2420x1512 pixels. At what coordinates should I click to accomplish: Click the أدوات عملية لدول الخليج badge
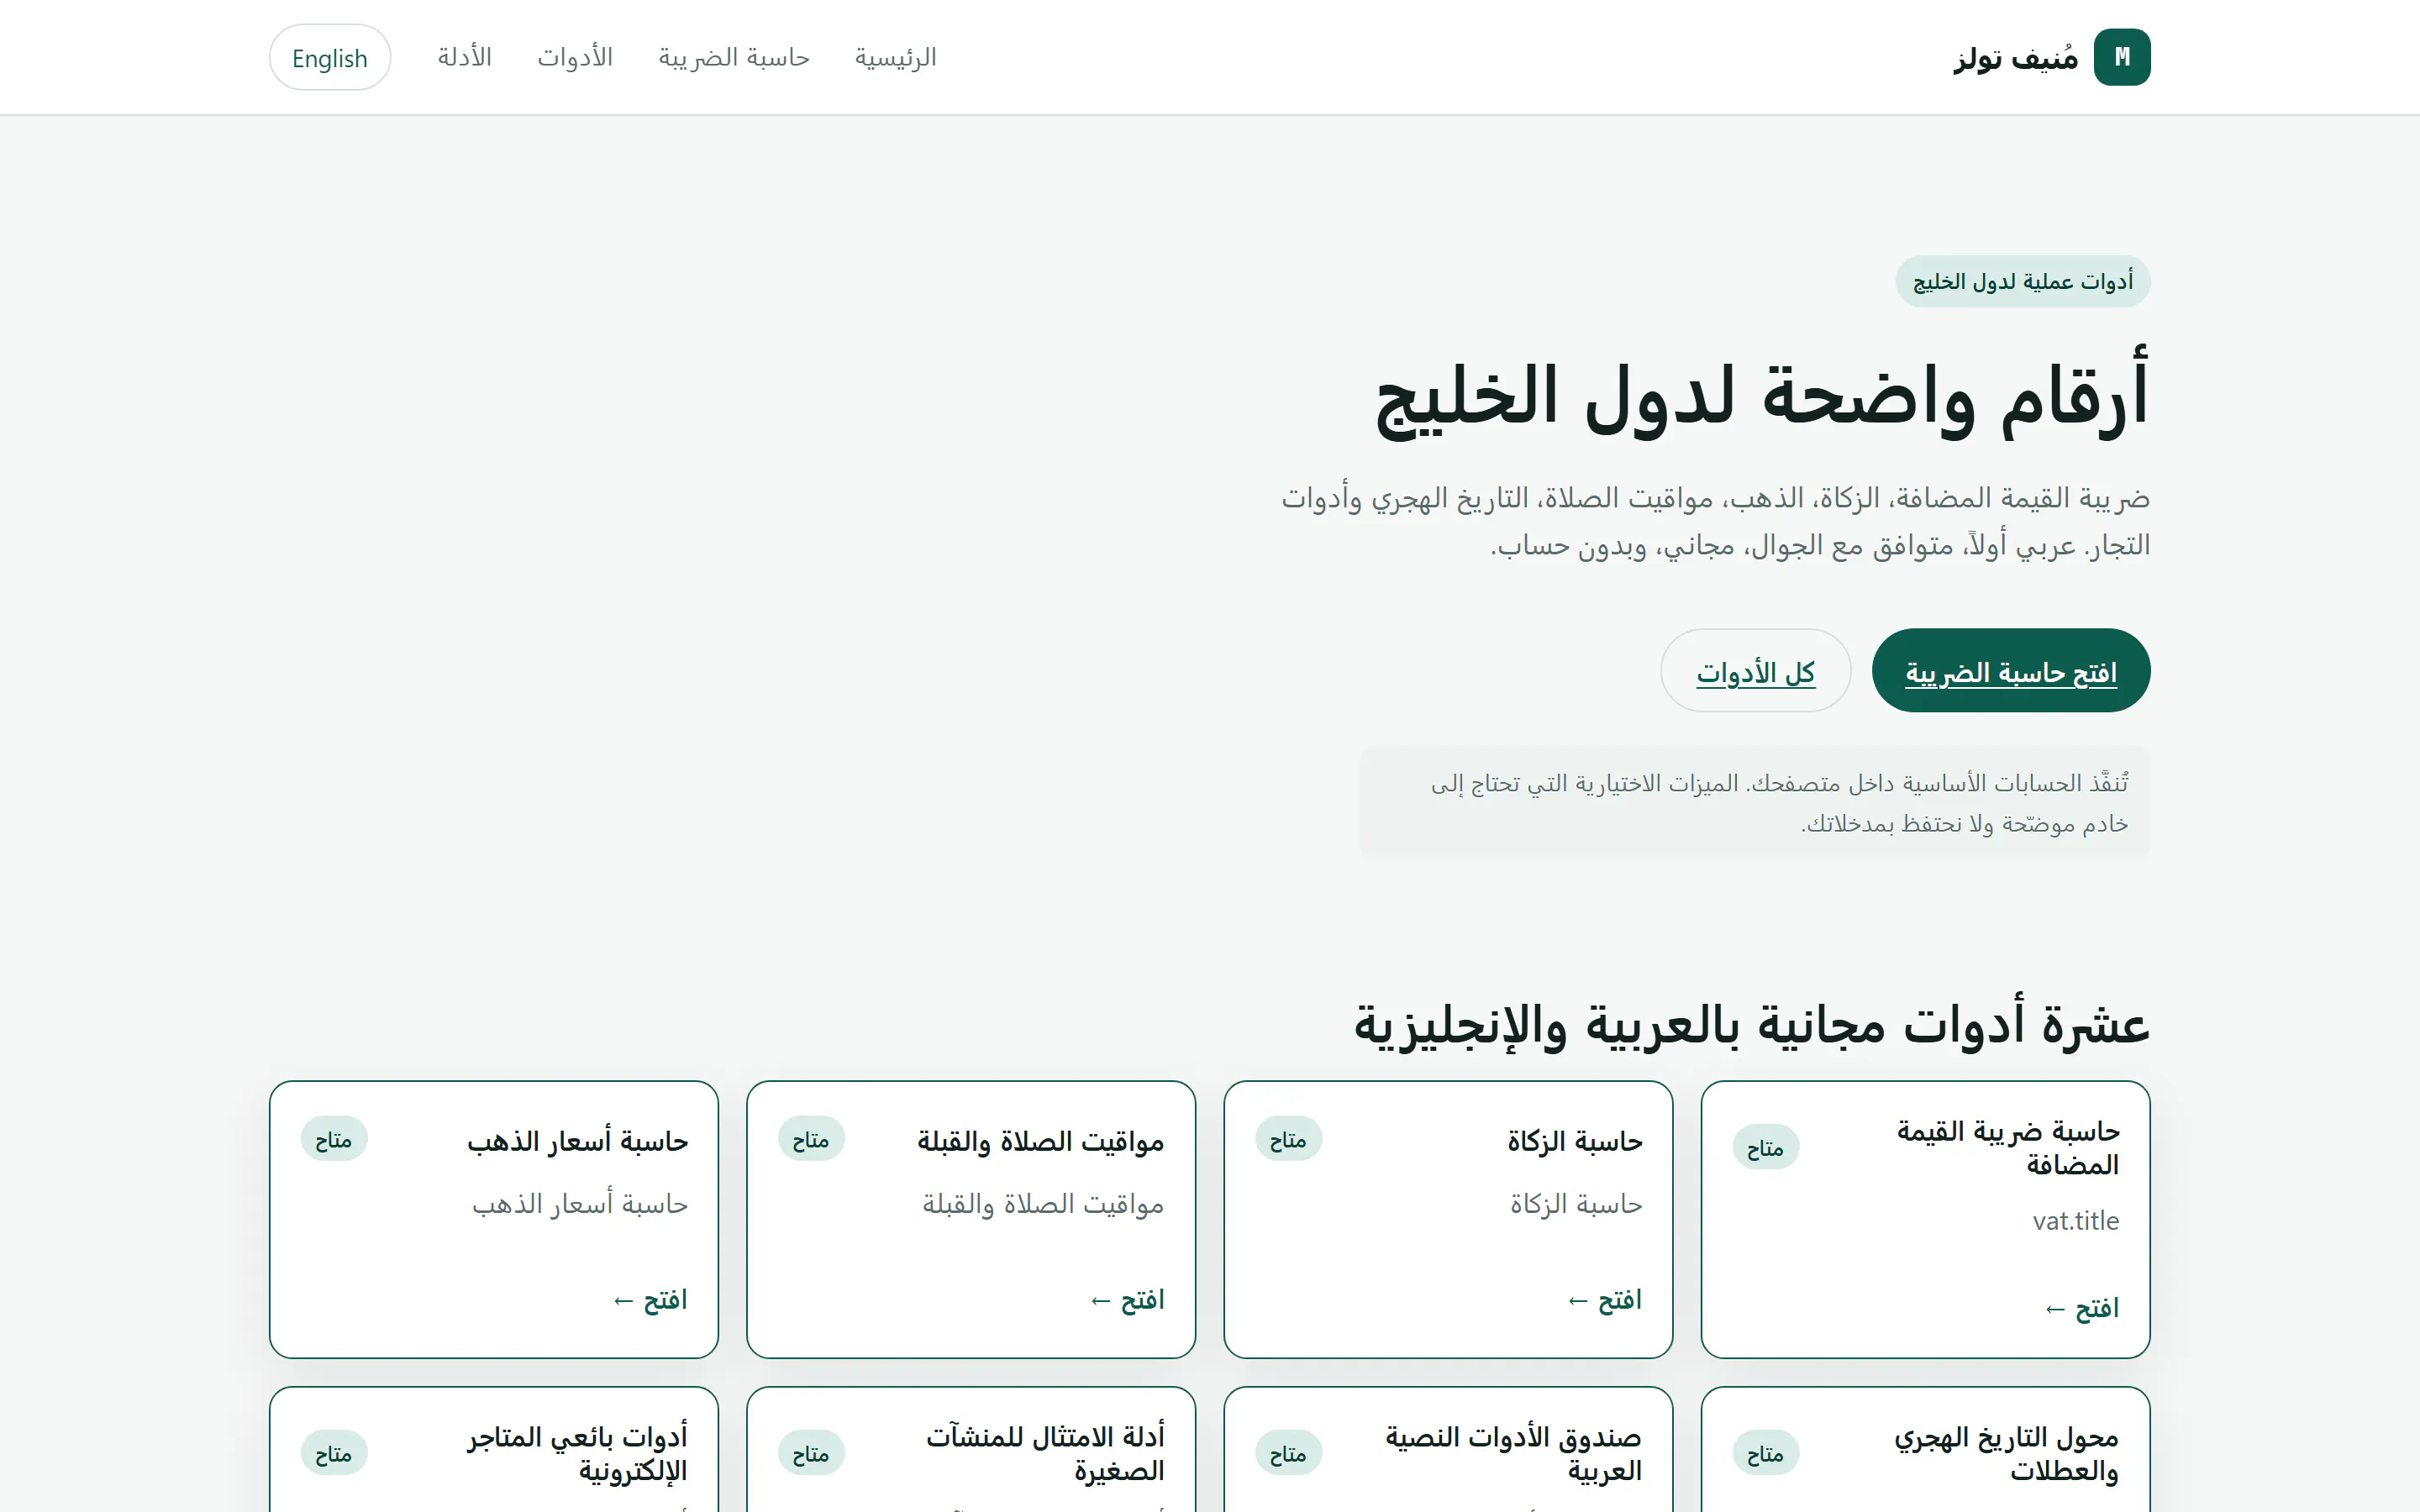click(x=2022, y=282)
